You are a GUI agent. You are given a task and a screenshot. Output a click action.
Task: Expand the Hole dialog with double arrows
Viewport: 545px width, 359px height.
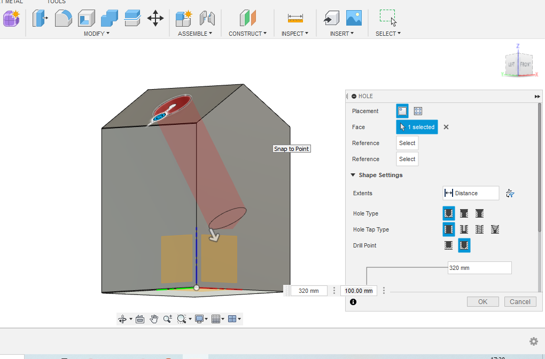(x=537, y=97)
